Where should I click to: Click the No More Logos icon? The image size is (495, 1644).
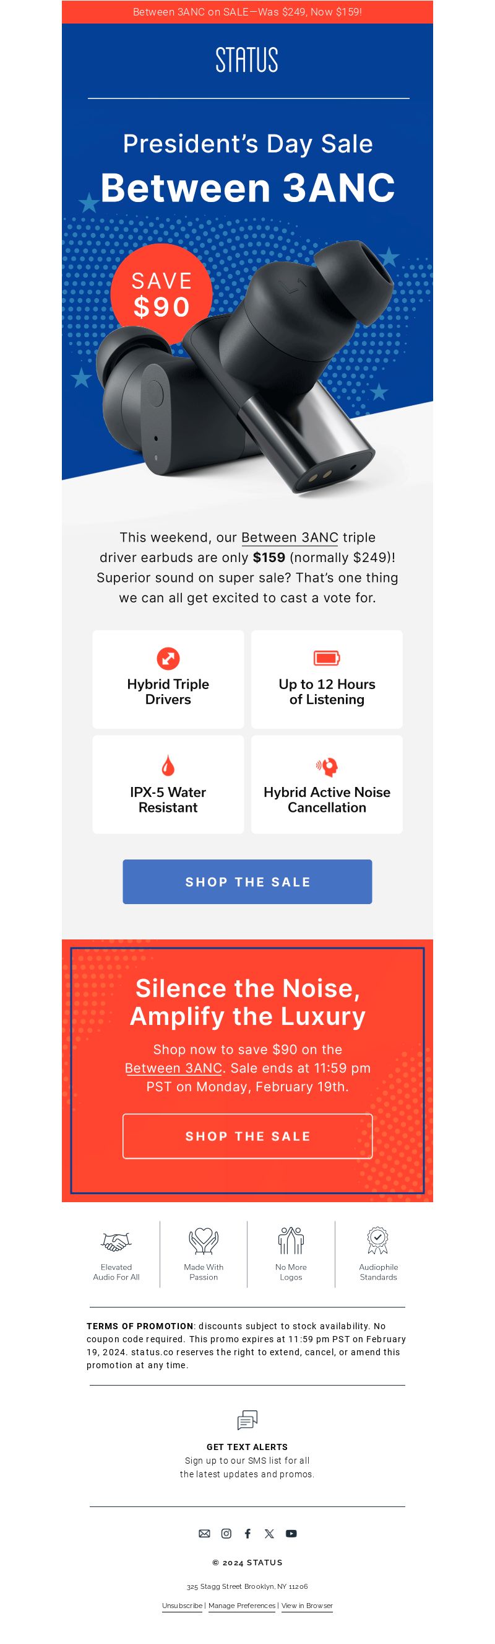pyautogui.click(x=291, y=1240)
